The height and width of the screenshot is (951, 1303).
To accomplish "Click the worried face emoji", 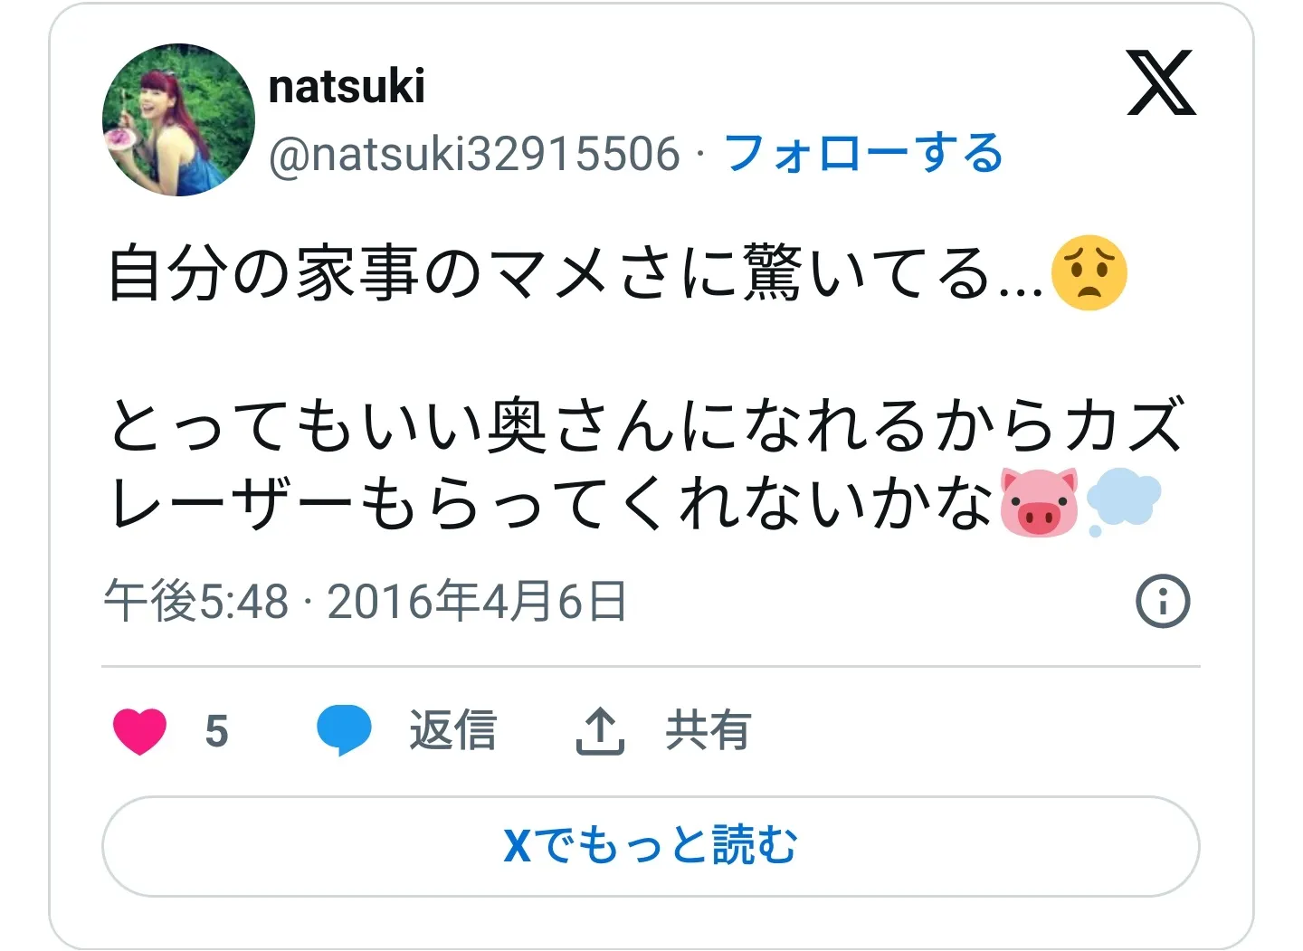I will 1089,273.
